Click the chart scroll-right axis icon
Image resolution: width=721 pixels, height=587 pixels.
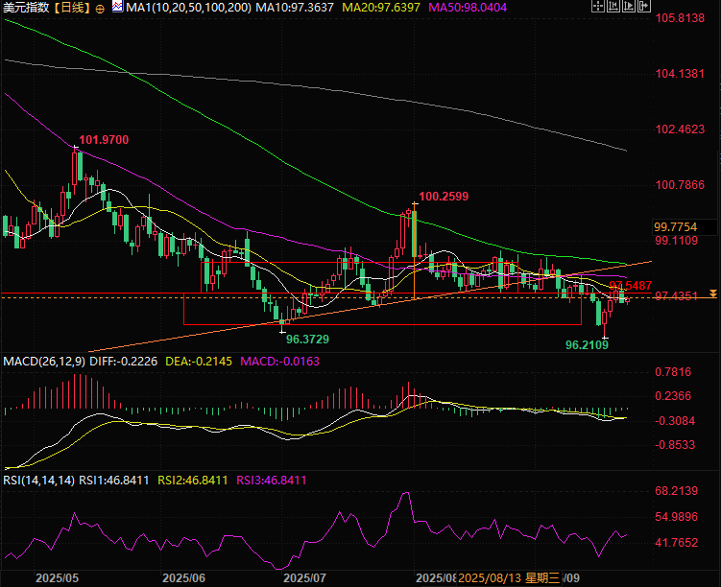click(629, 6)
